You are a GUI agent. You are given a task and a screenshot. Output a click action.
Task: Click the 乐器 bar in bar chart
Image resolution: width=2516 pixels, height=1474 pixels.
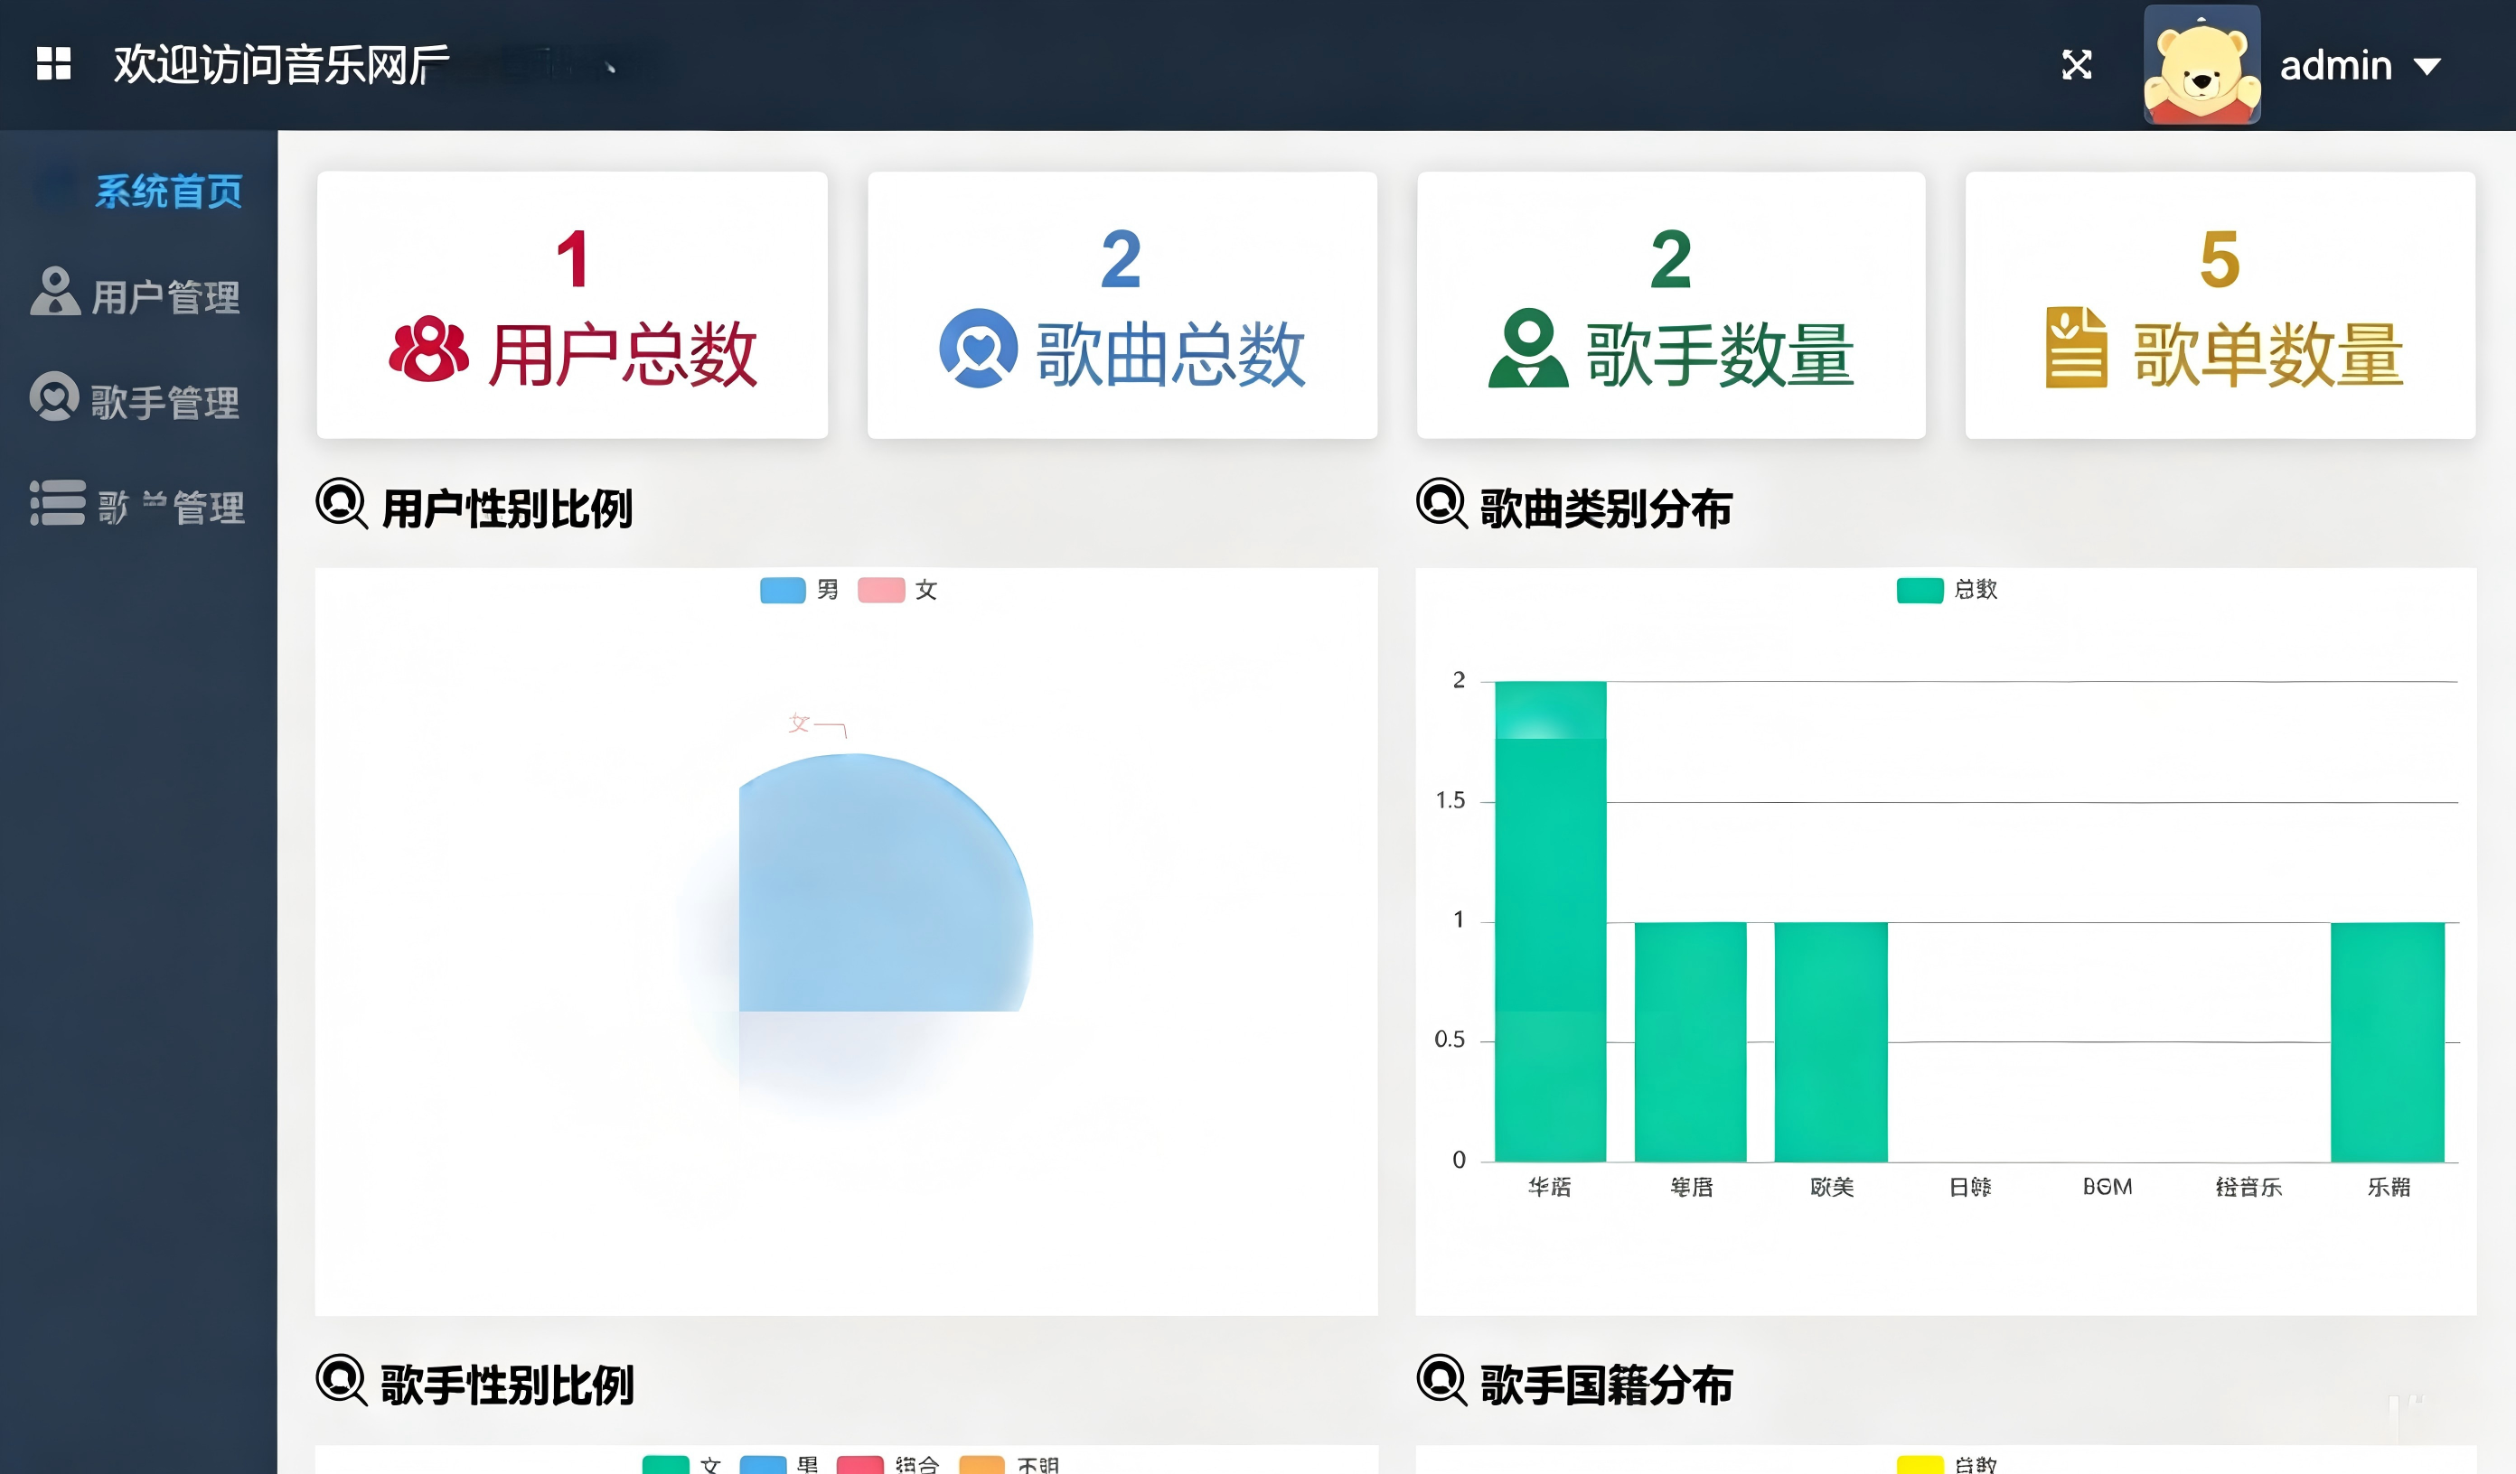point(2387,1042)
